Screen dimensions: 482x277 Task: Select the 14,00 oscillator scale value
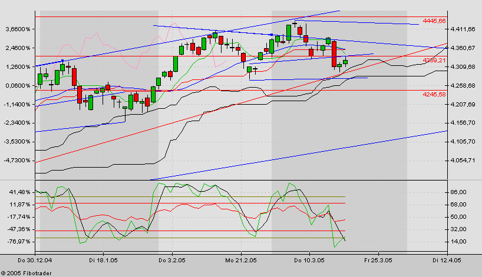458,242
